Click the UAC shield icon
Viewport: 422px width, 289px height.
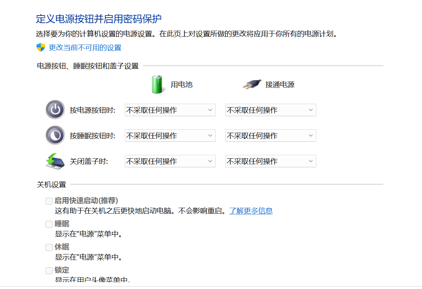[41, 47]
